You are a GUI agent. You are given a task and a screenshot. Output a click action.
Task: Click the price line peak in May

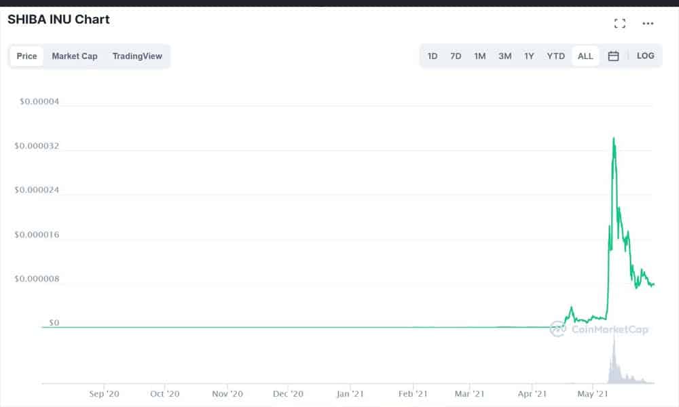[x=614, y=139]
